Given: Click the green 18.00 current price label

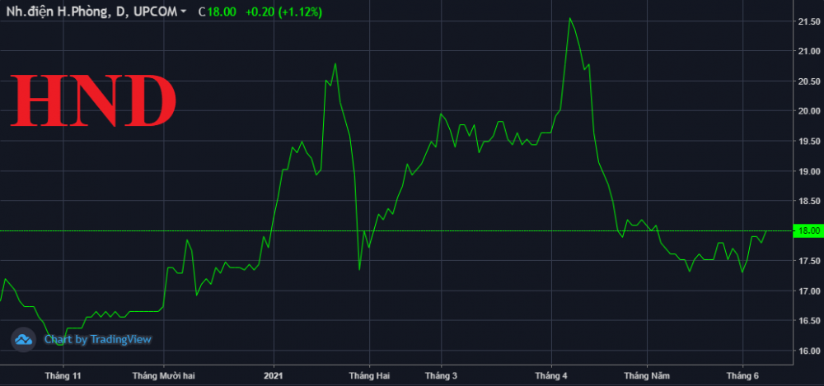Looking at the screenshot, I should (808, 231).
